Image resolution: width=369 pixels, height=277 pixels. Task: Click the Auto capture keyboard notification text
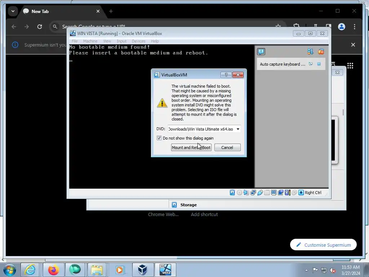pos(283,64)
